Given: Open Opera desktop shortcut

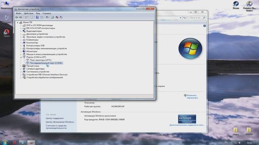Looking at the screenshot, I should coord(6,33).
